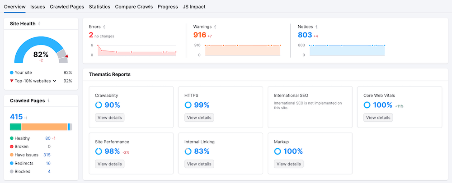Open the Compare Crawls tab
Viewport: 452px width, 183px height.
coord(134,7)
